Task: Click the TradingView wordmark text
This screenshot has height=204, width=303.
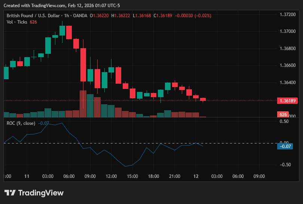Action: click(x=41, y=193)
